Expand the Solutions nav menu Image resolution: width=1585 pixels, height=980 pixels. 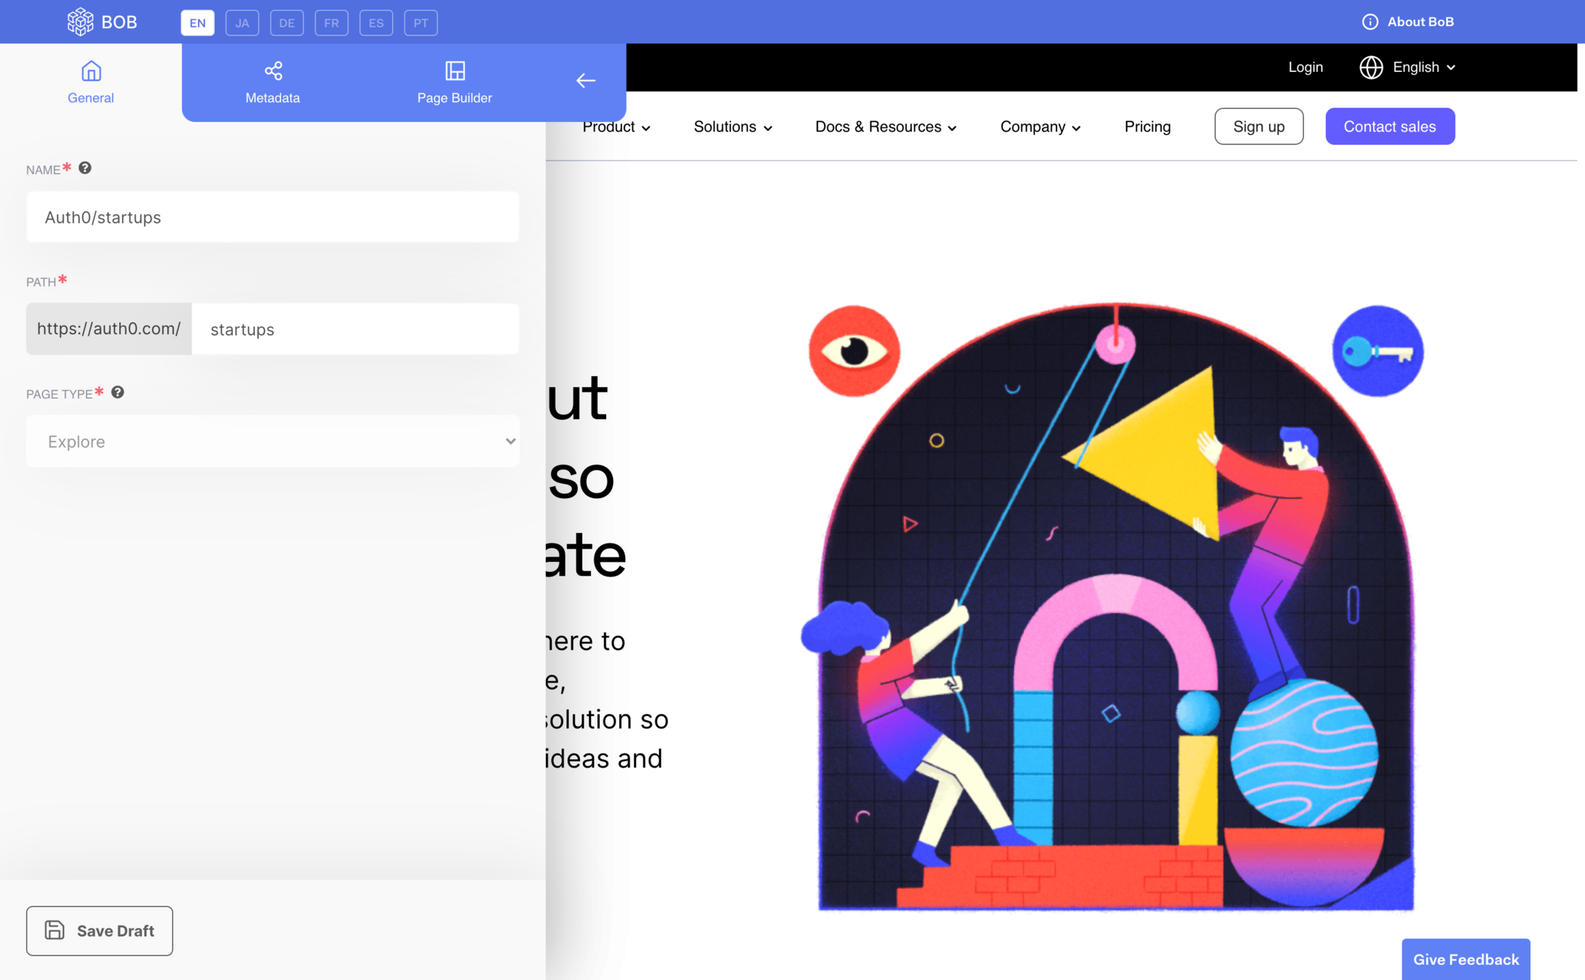(733, 127)
